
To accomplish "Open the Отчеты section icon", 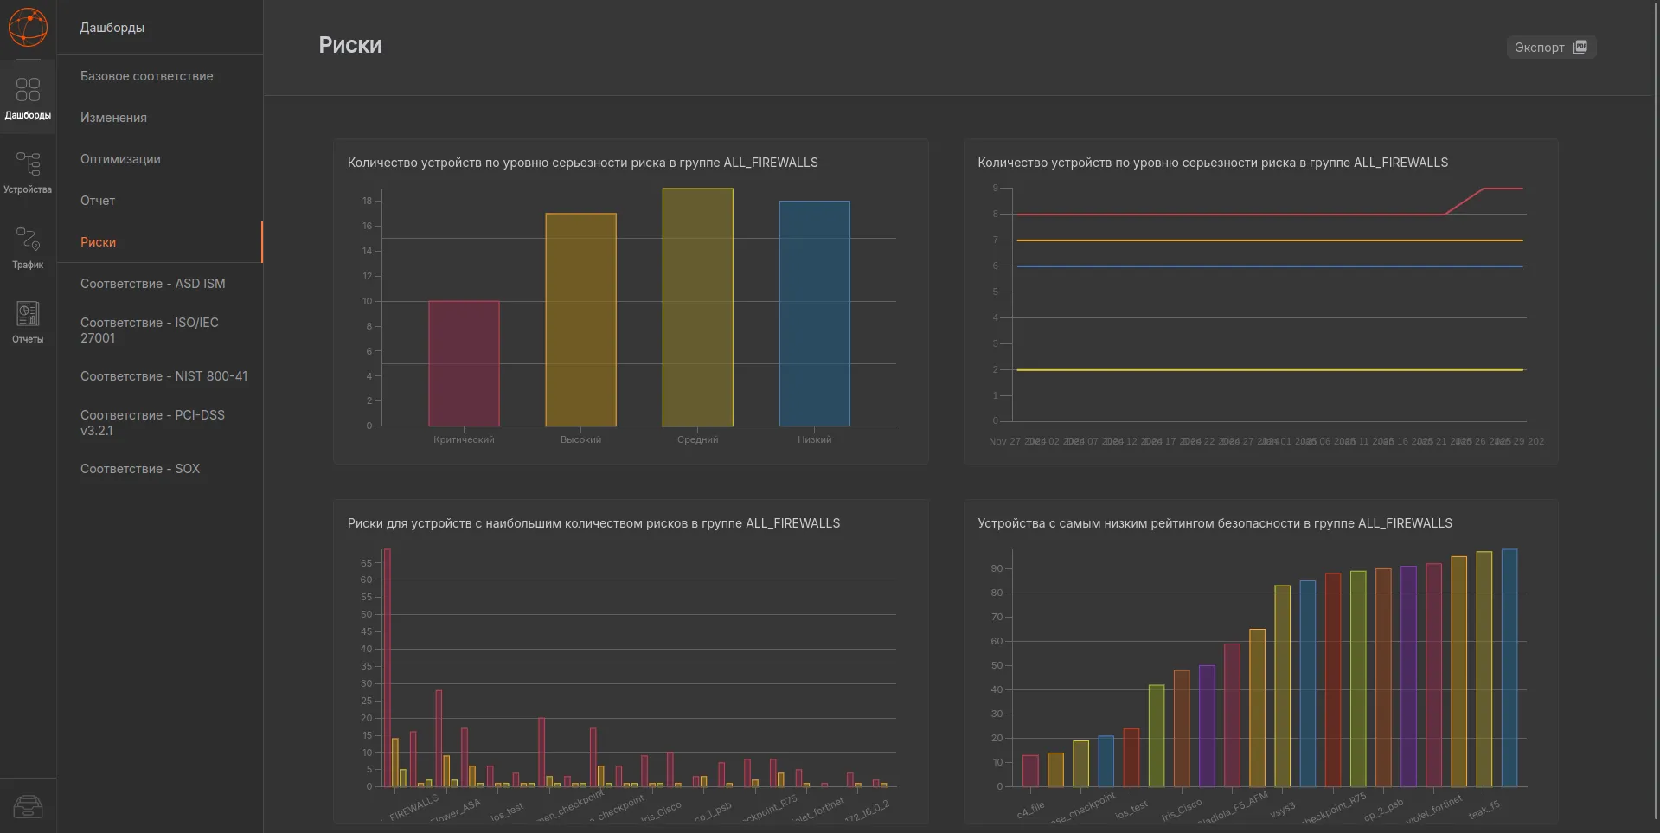I will [x=28, y=322].
